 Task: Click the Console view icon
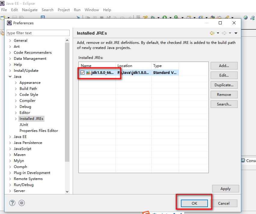243,160
